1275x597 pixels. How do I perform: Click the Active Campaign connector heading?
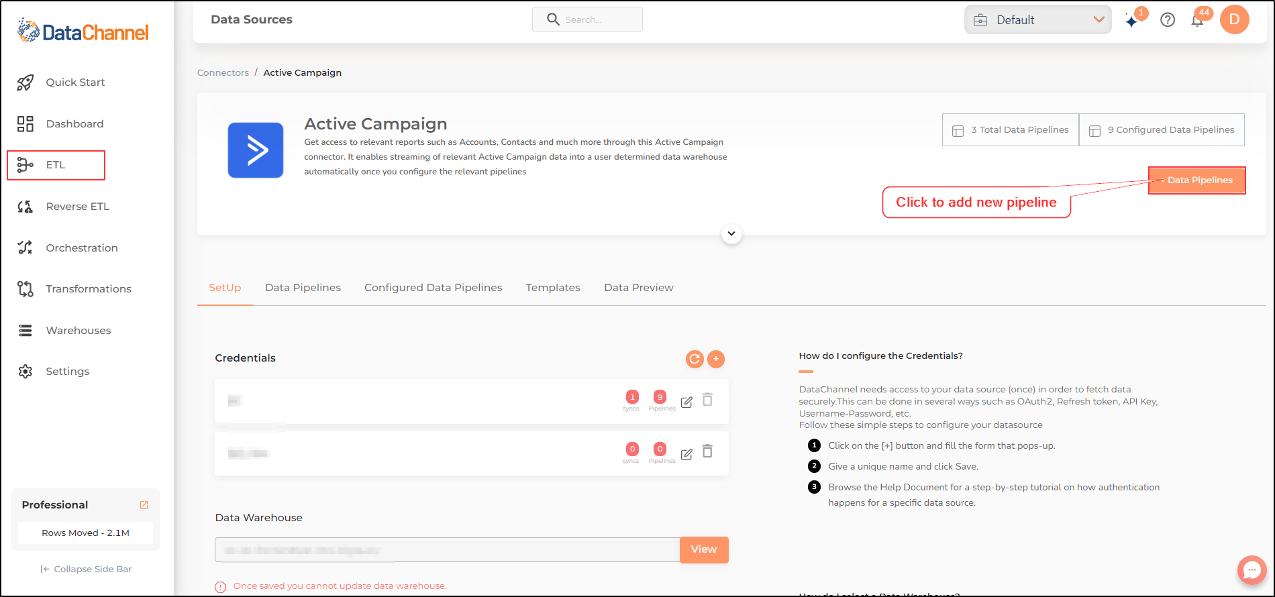(x=376, y=124)
